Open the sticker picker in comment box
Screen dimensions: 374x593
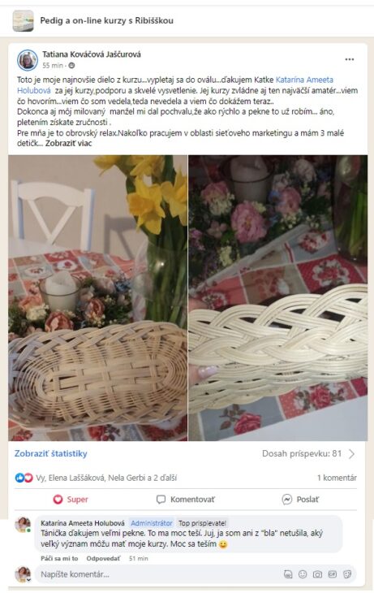pyautogui.click(x=347, y=574)
